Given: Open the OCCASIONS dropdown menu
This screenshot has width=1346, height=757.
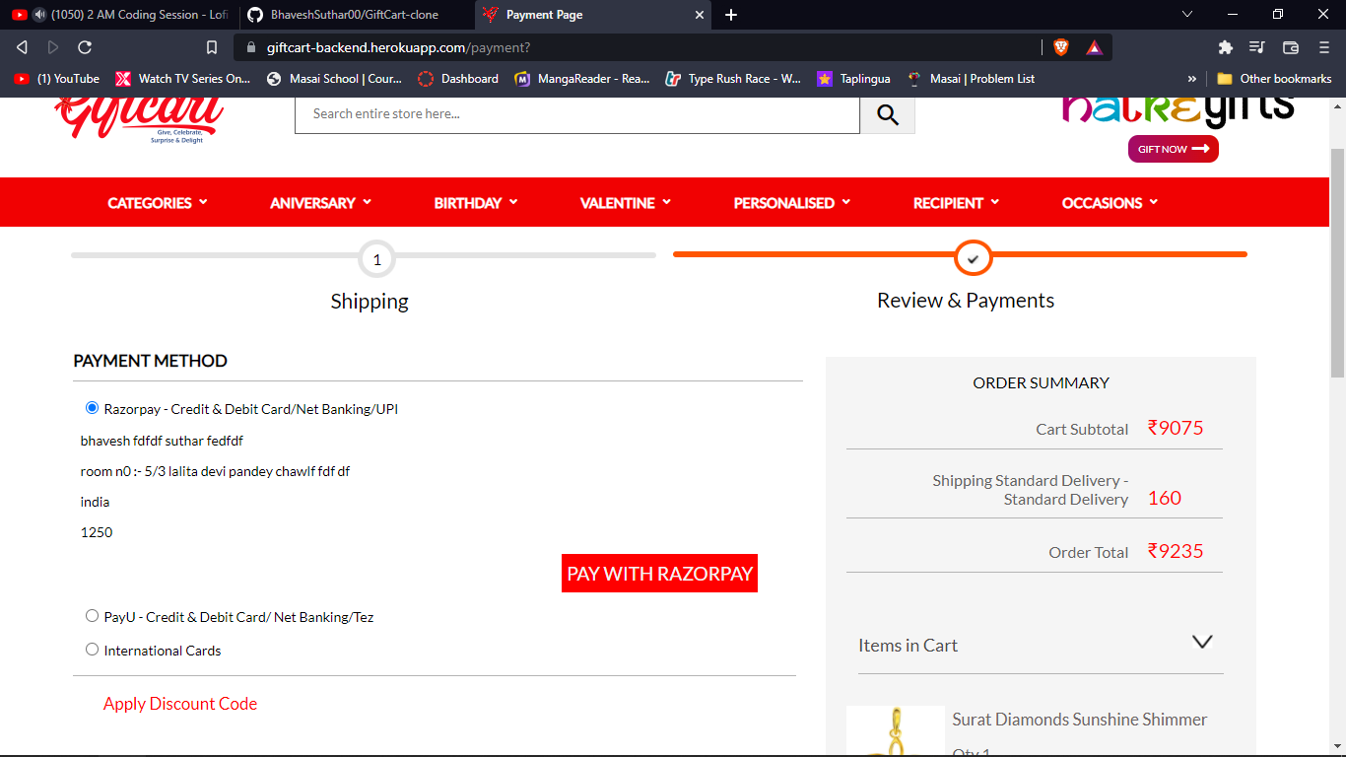Looking at the screenshot, I should (1110, 203).
